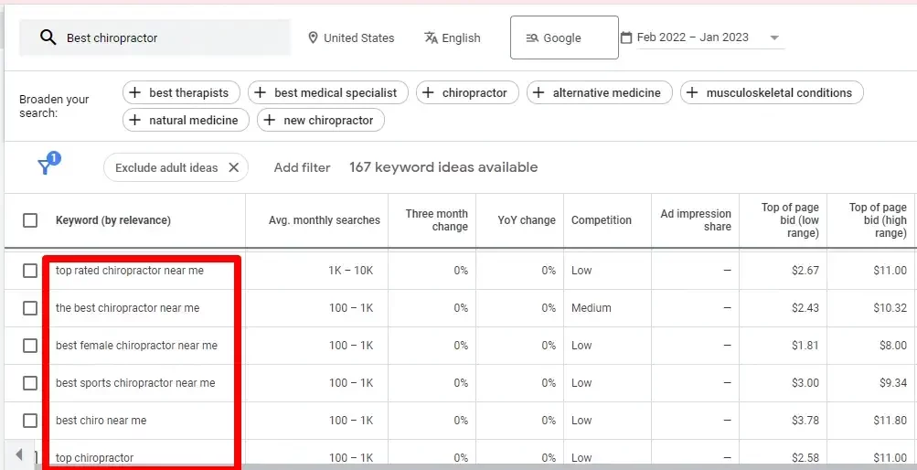Add 'alternative medicine' suggestion chip
917x470 pixels.
(x=600, y=92)
